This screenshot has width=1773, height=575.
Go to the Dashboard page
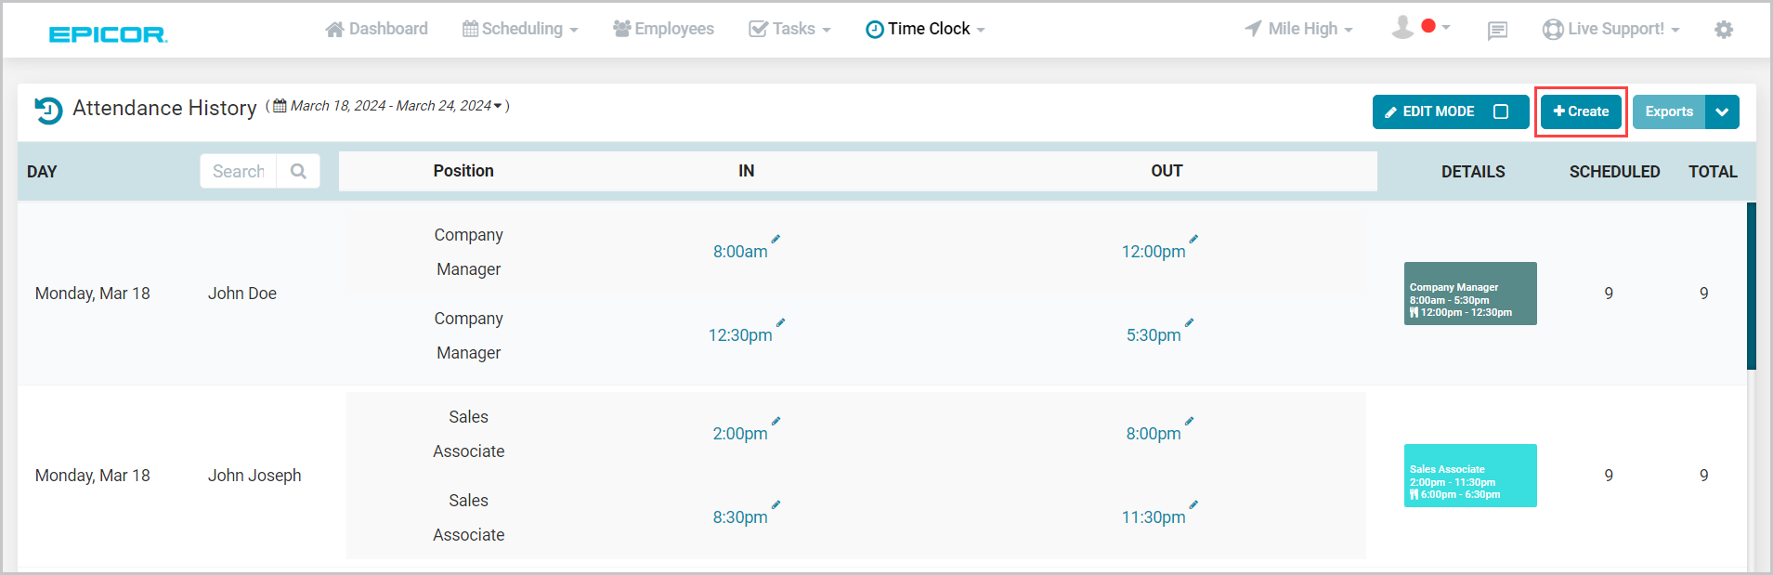(377, 29)
